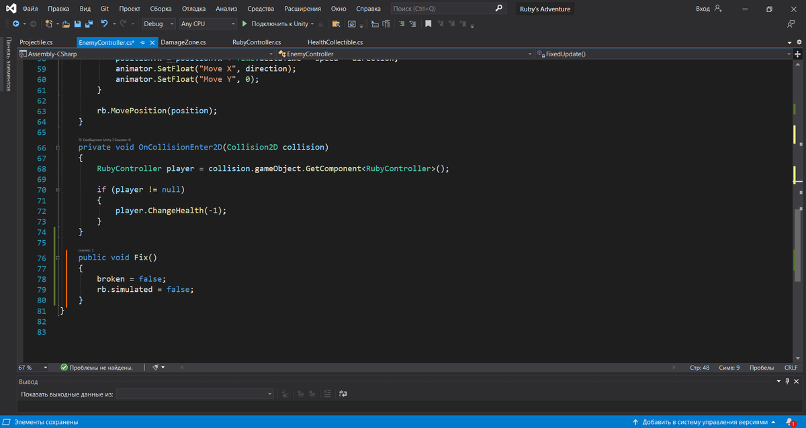Click the notifications bell in status bar
Screen dimensions: 806x428
coord(790,422)
